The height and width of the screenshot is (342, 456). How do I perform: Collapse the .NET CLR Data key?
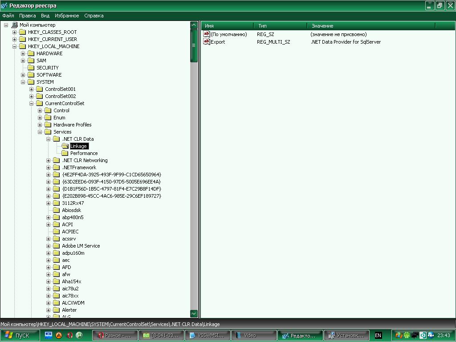(x=49, y=139)
